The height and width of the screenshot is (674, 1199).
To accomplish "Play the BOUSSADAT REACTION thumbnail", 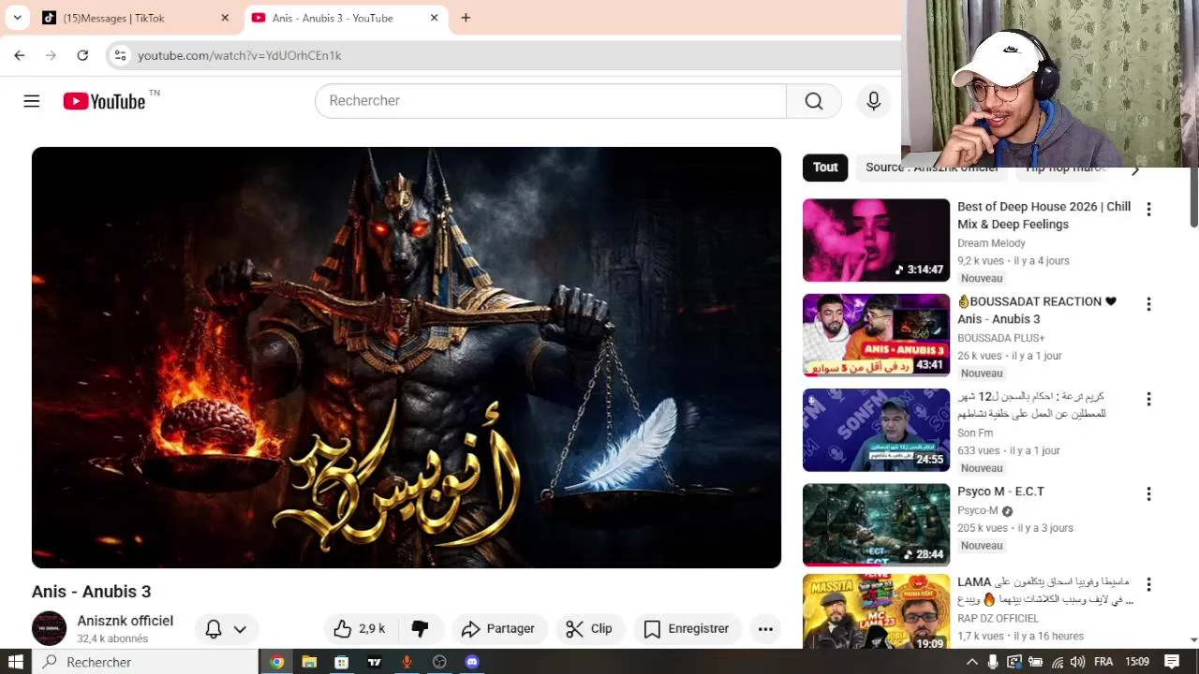I will tap(876, 335).
